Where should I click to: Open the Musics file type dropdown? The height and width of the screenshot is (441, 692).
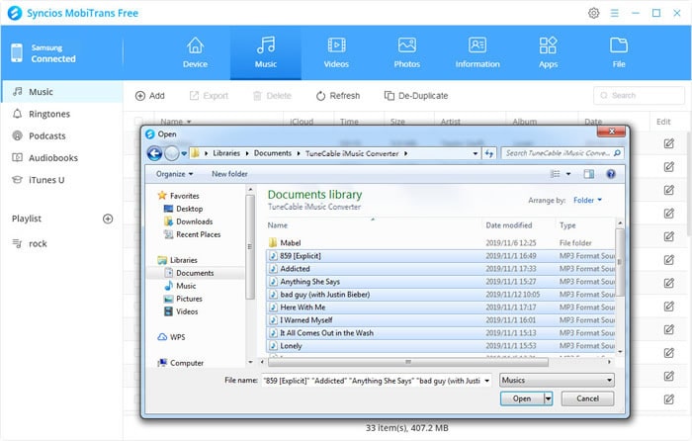pyautogui.click(x=557, y=380)
